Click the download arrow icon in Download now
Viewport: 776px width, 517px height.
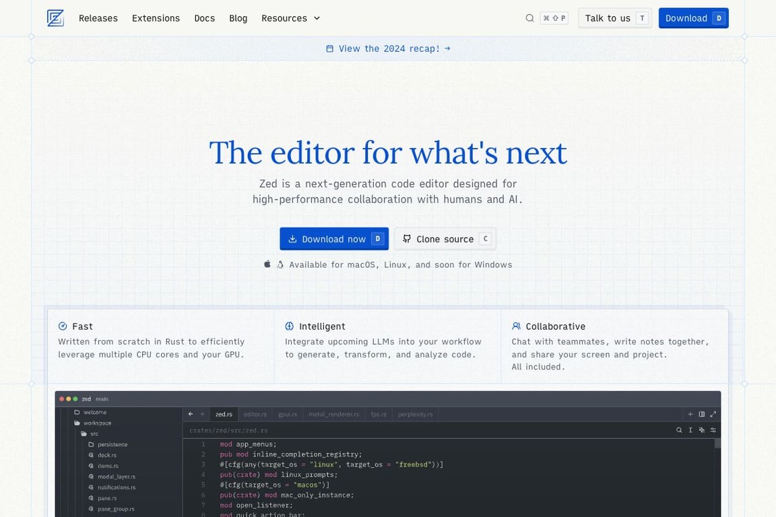(x=292, y=239)
